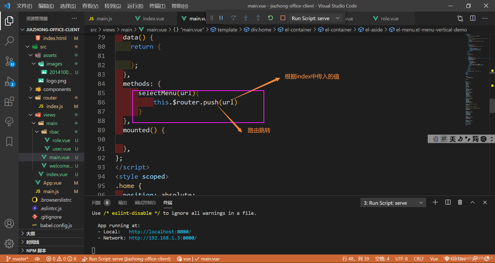This screenshot has width=495, height=263.
Task: Pause the debug session
Action: point(221,18)
